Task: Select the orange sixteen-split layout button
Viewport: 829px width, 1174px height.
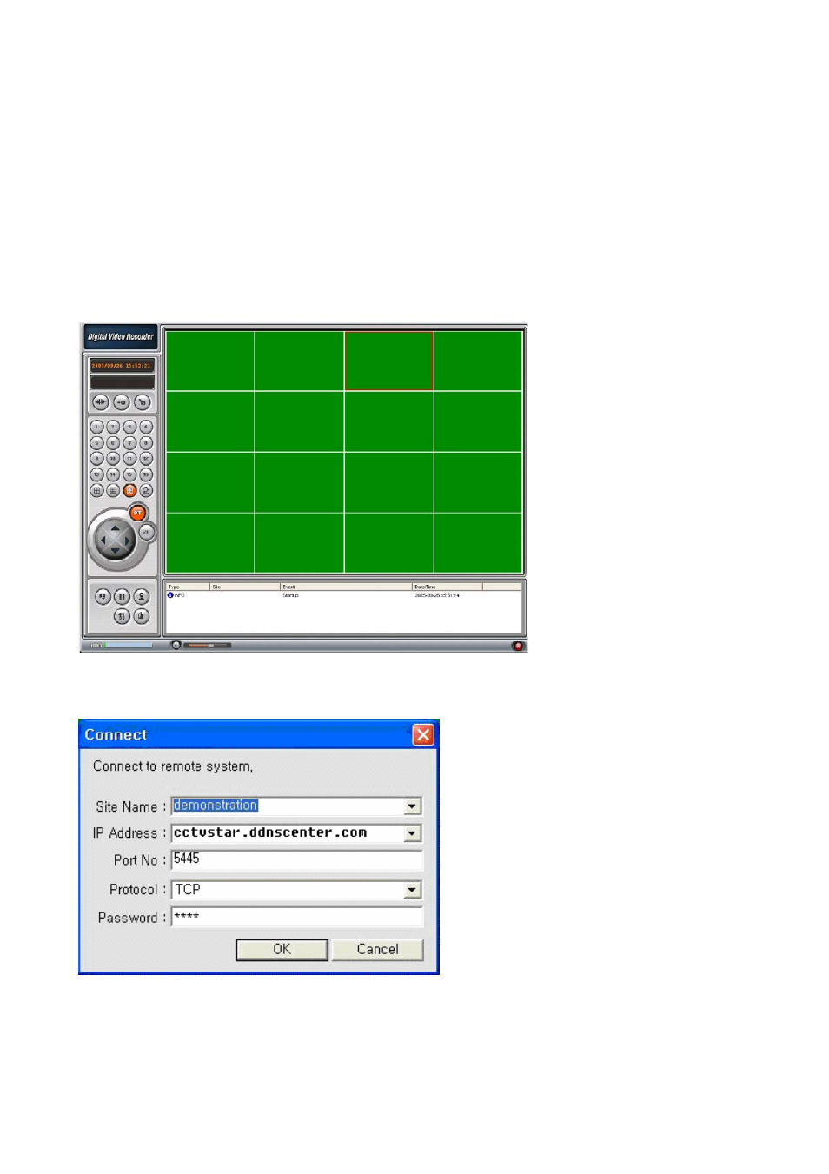Action: (x=129, y=490)
